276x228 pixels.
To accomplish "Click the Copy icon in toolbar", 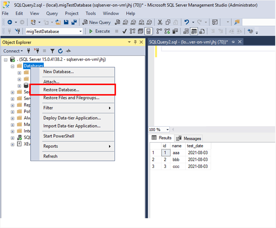I will point(168,22).
